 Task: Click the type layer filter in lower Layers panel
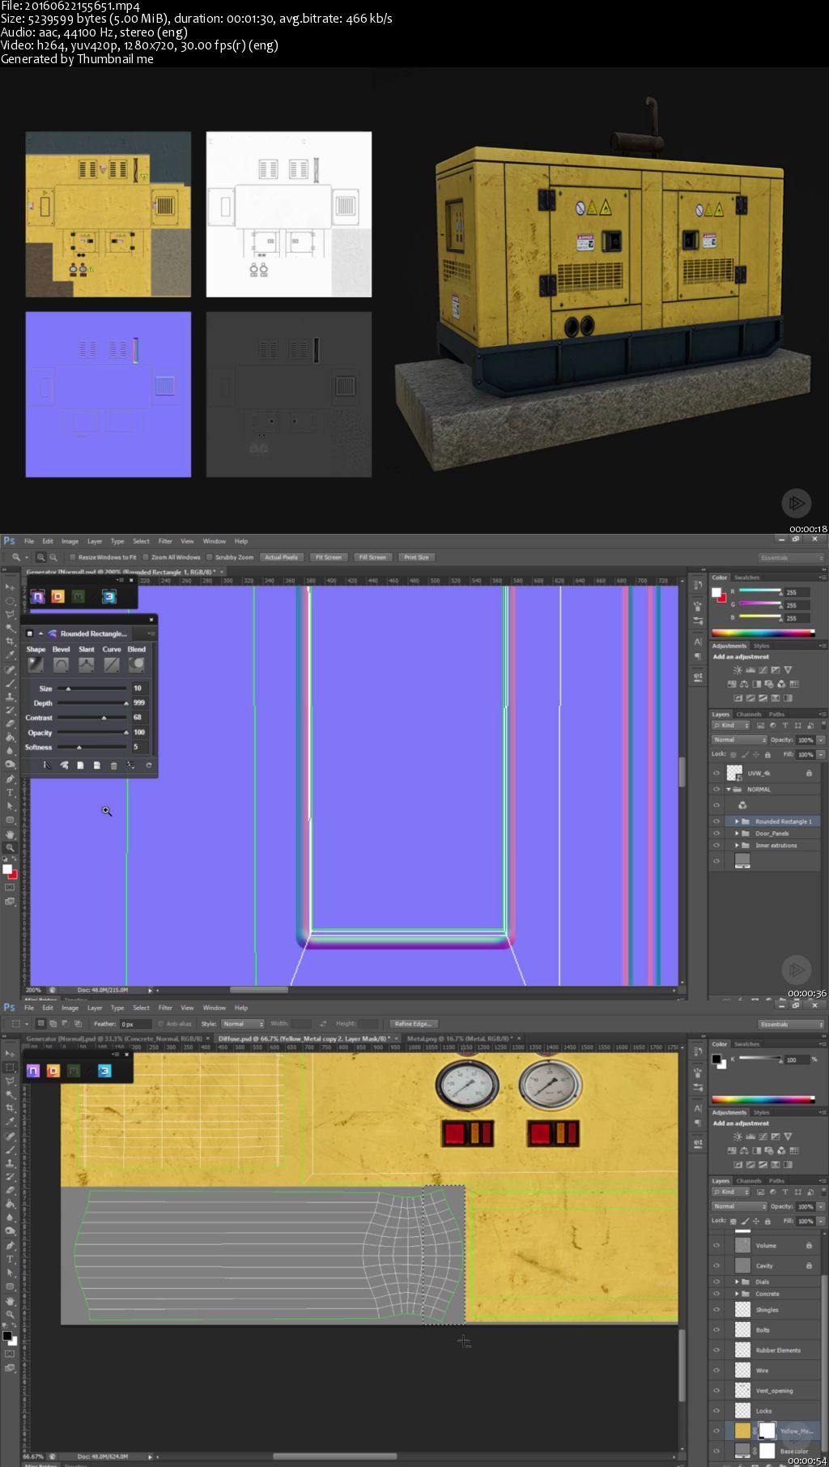784,1192
